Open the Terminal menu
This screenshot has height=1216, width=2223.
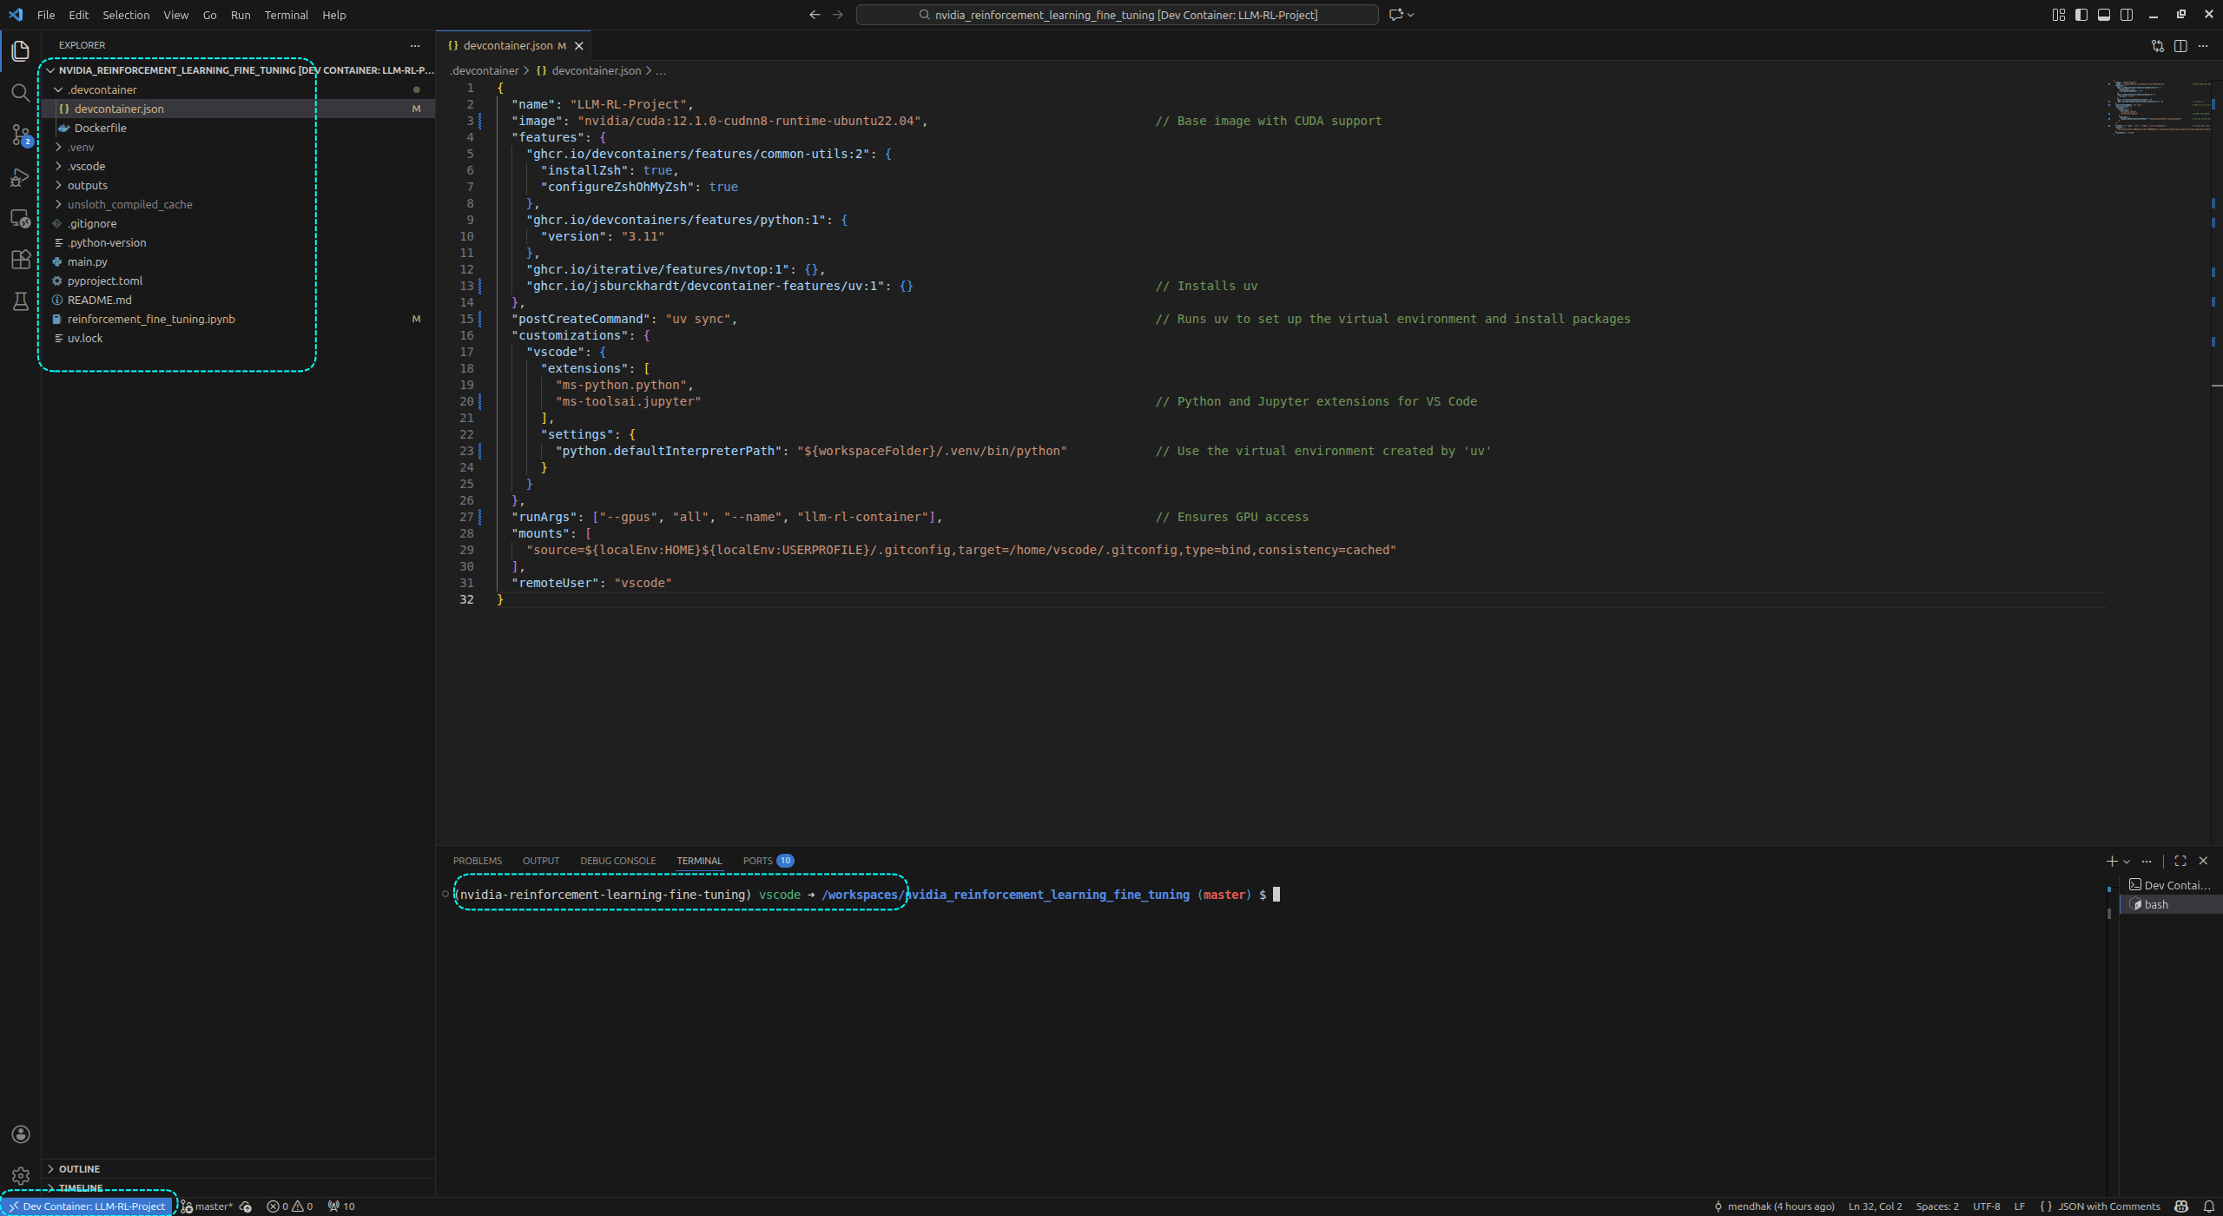286,15
